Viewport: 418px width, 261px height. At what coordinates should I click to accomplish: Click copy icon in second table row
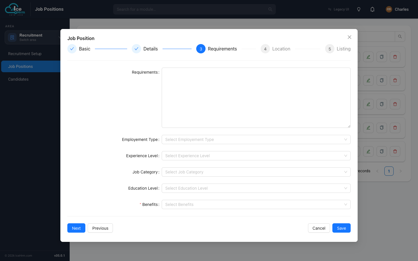click(382, 80)
